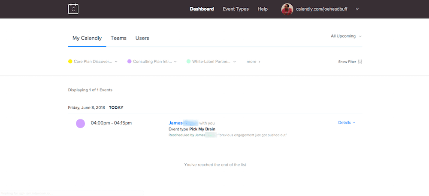Open the Dashboard nav item

[202, 9]
